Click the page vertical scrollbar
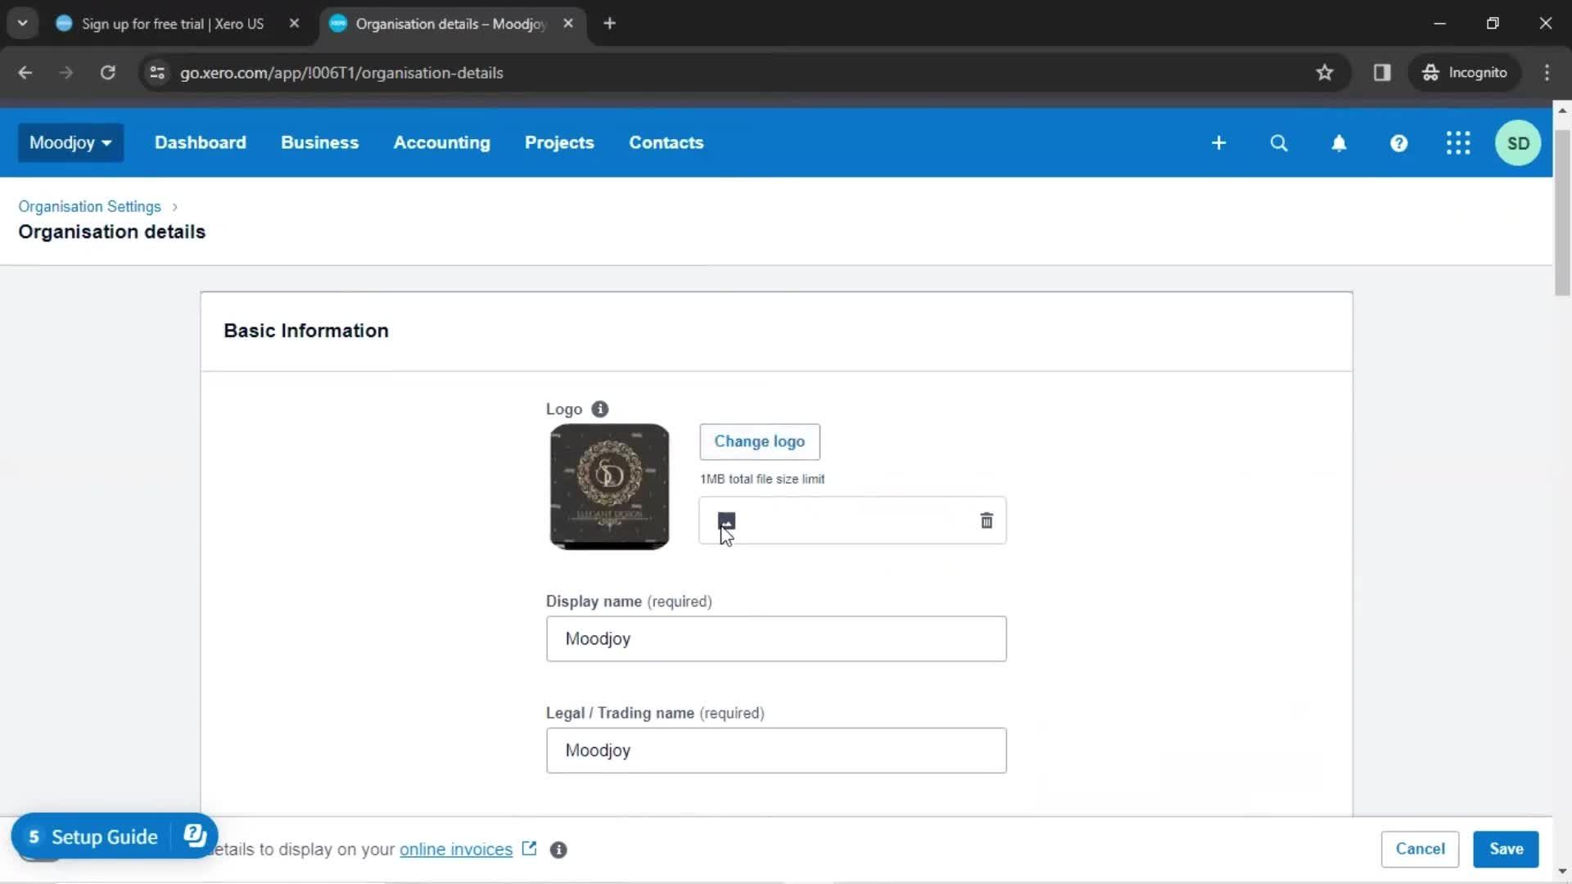1572x884 pixels. pyautogui.click(x=1562, y=213)
